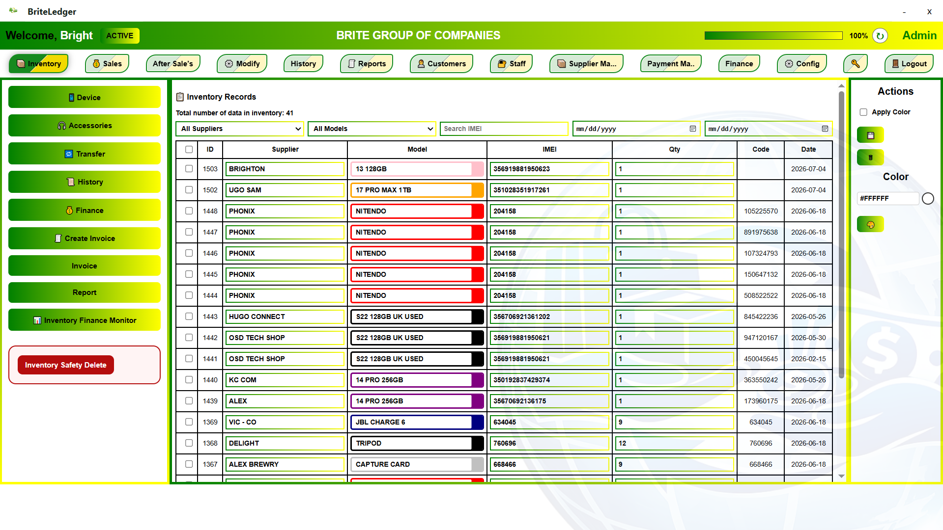
Task: Check the row checkbox for ID 1503
Action: tap(189, 169)
